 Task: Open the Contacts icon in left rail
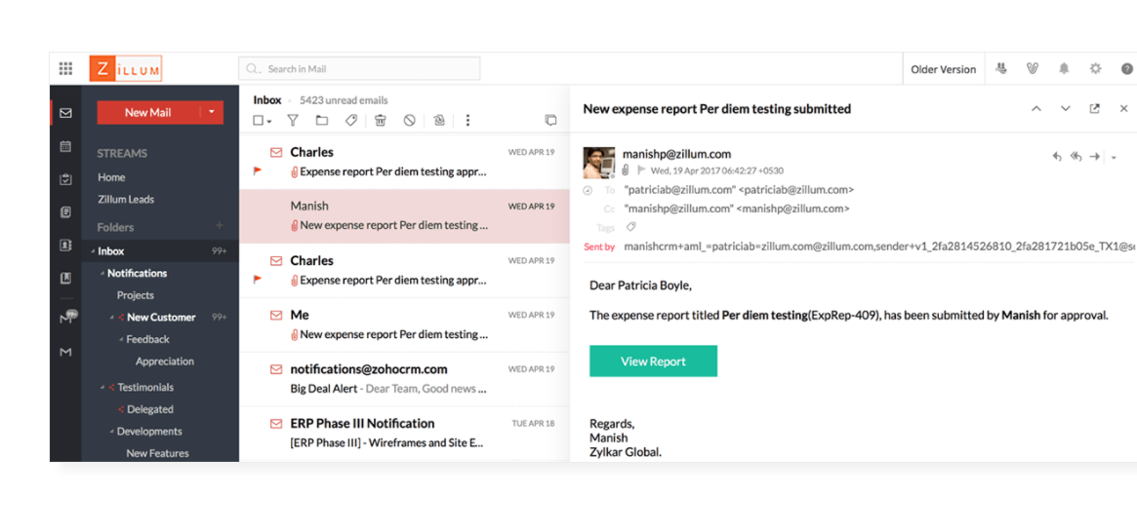[66, 246]
